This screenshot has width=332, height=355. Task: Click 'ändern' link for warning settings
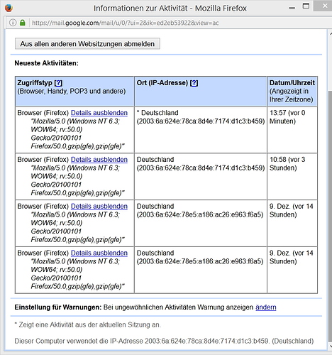(x=266, y=307)
